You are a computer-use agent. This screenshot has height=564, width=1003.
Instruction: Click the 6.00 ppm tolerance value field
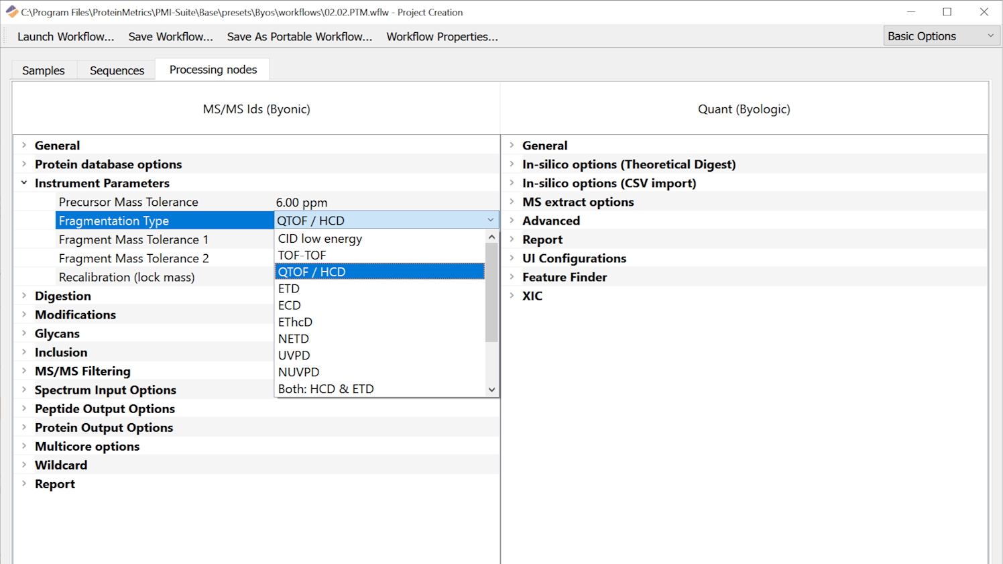click(x=302, y=203)
